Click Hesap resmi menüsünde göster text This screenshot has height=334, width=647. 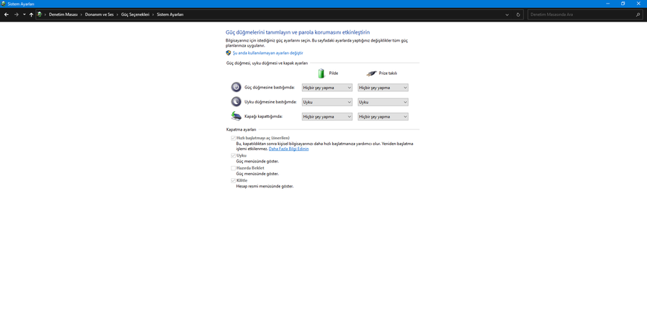[x=265, y=186]
